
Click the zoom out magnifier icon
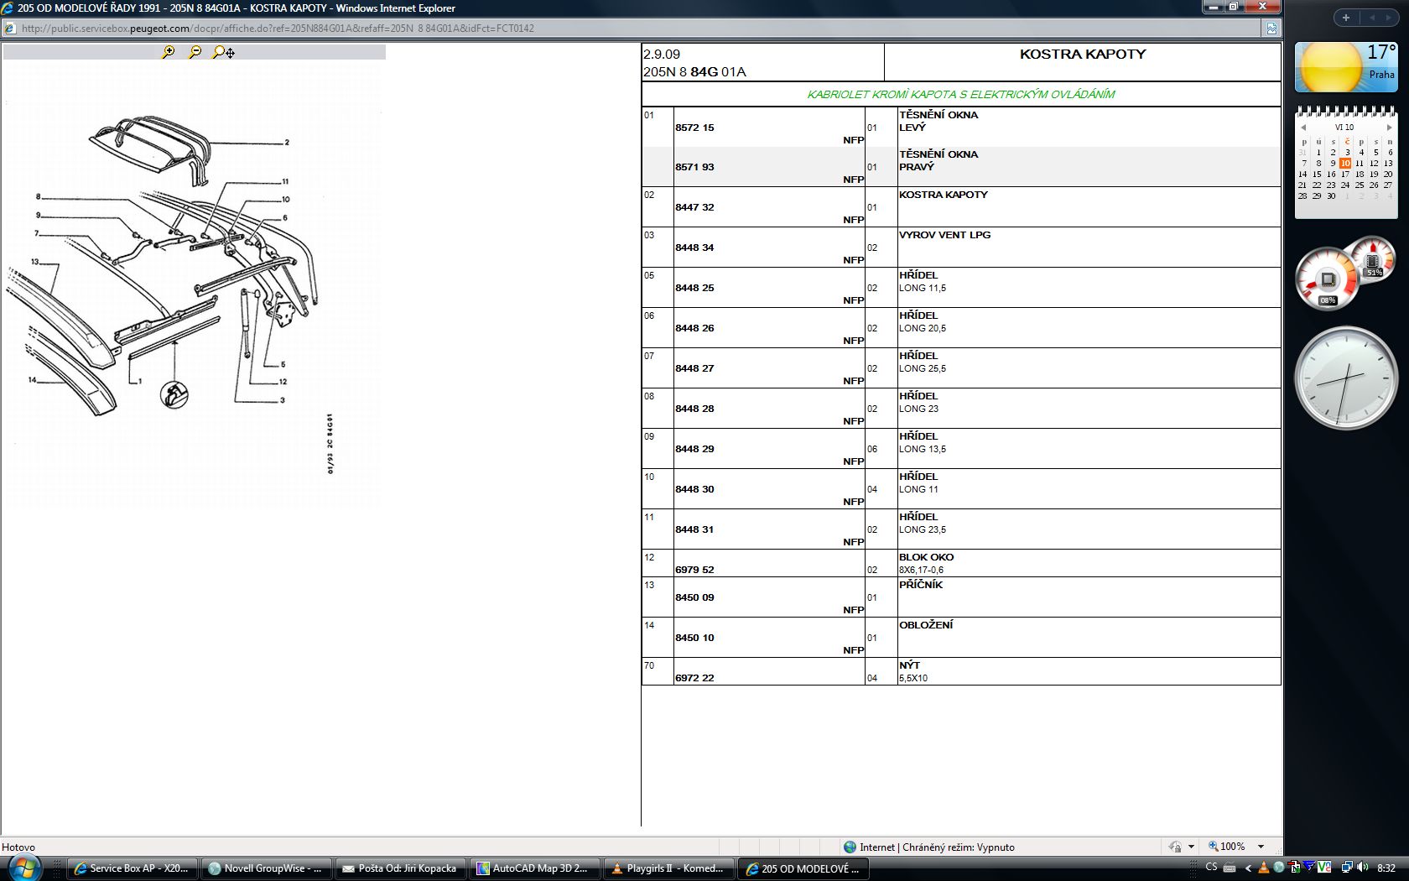click(x=195, y=52)
